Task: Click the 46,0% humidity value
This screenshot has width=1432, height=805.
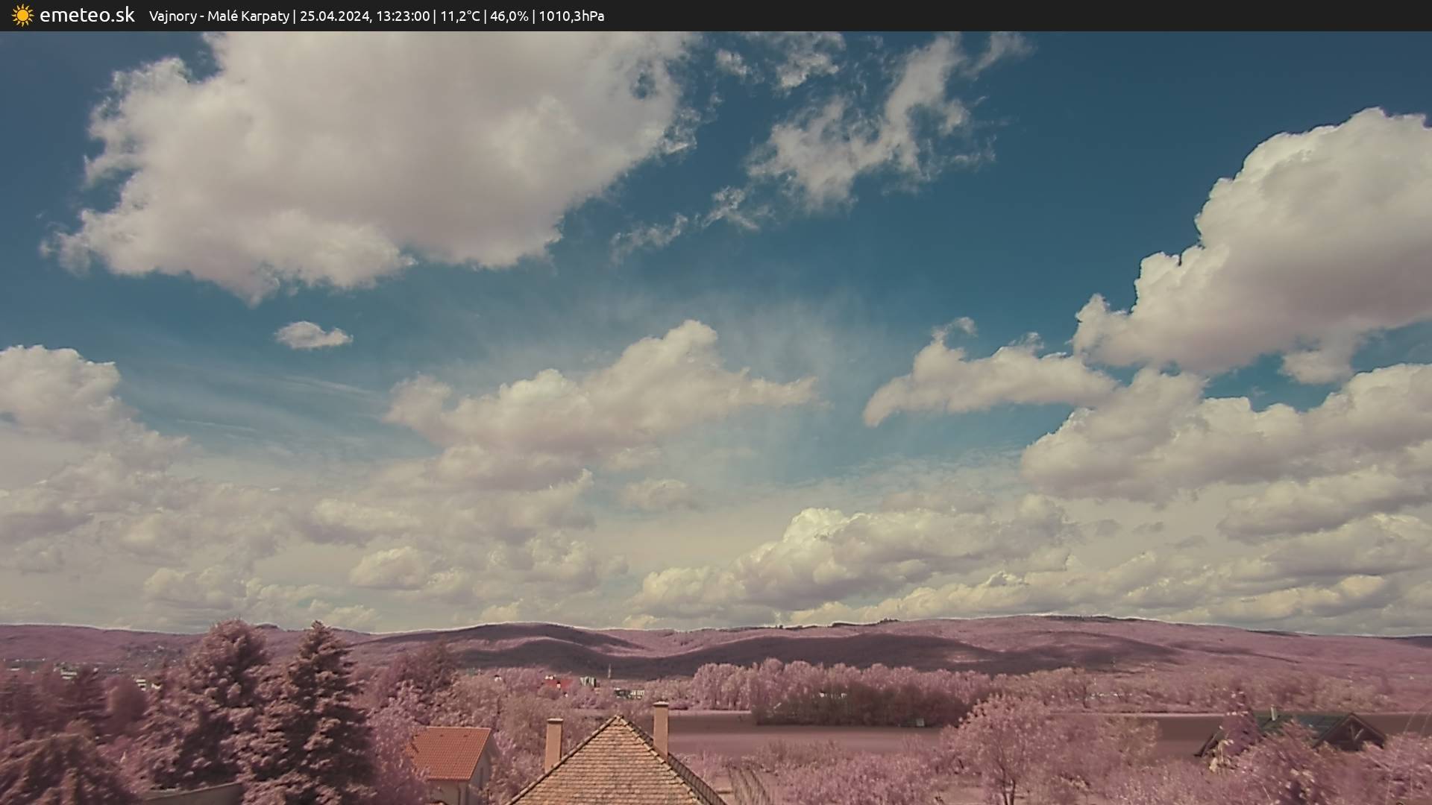Action: pos(509,16)
